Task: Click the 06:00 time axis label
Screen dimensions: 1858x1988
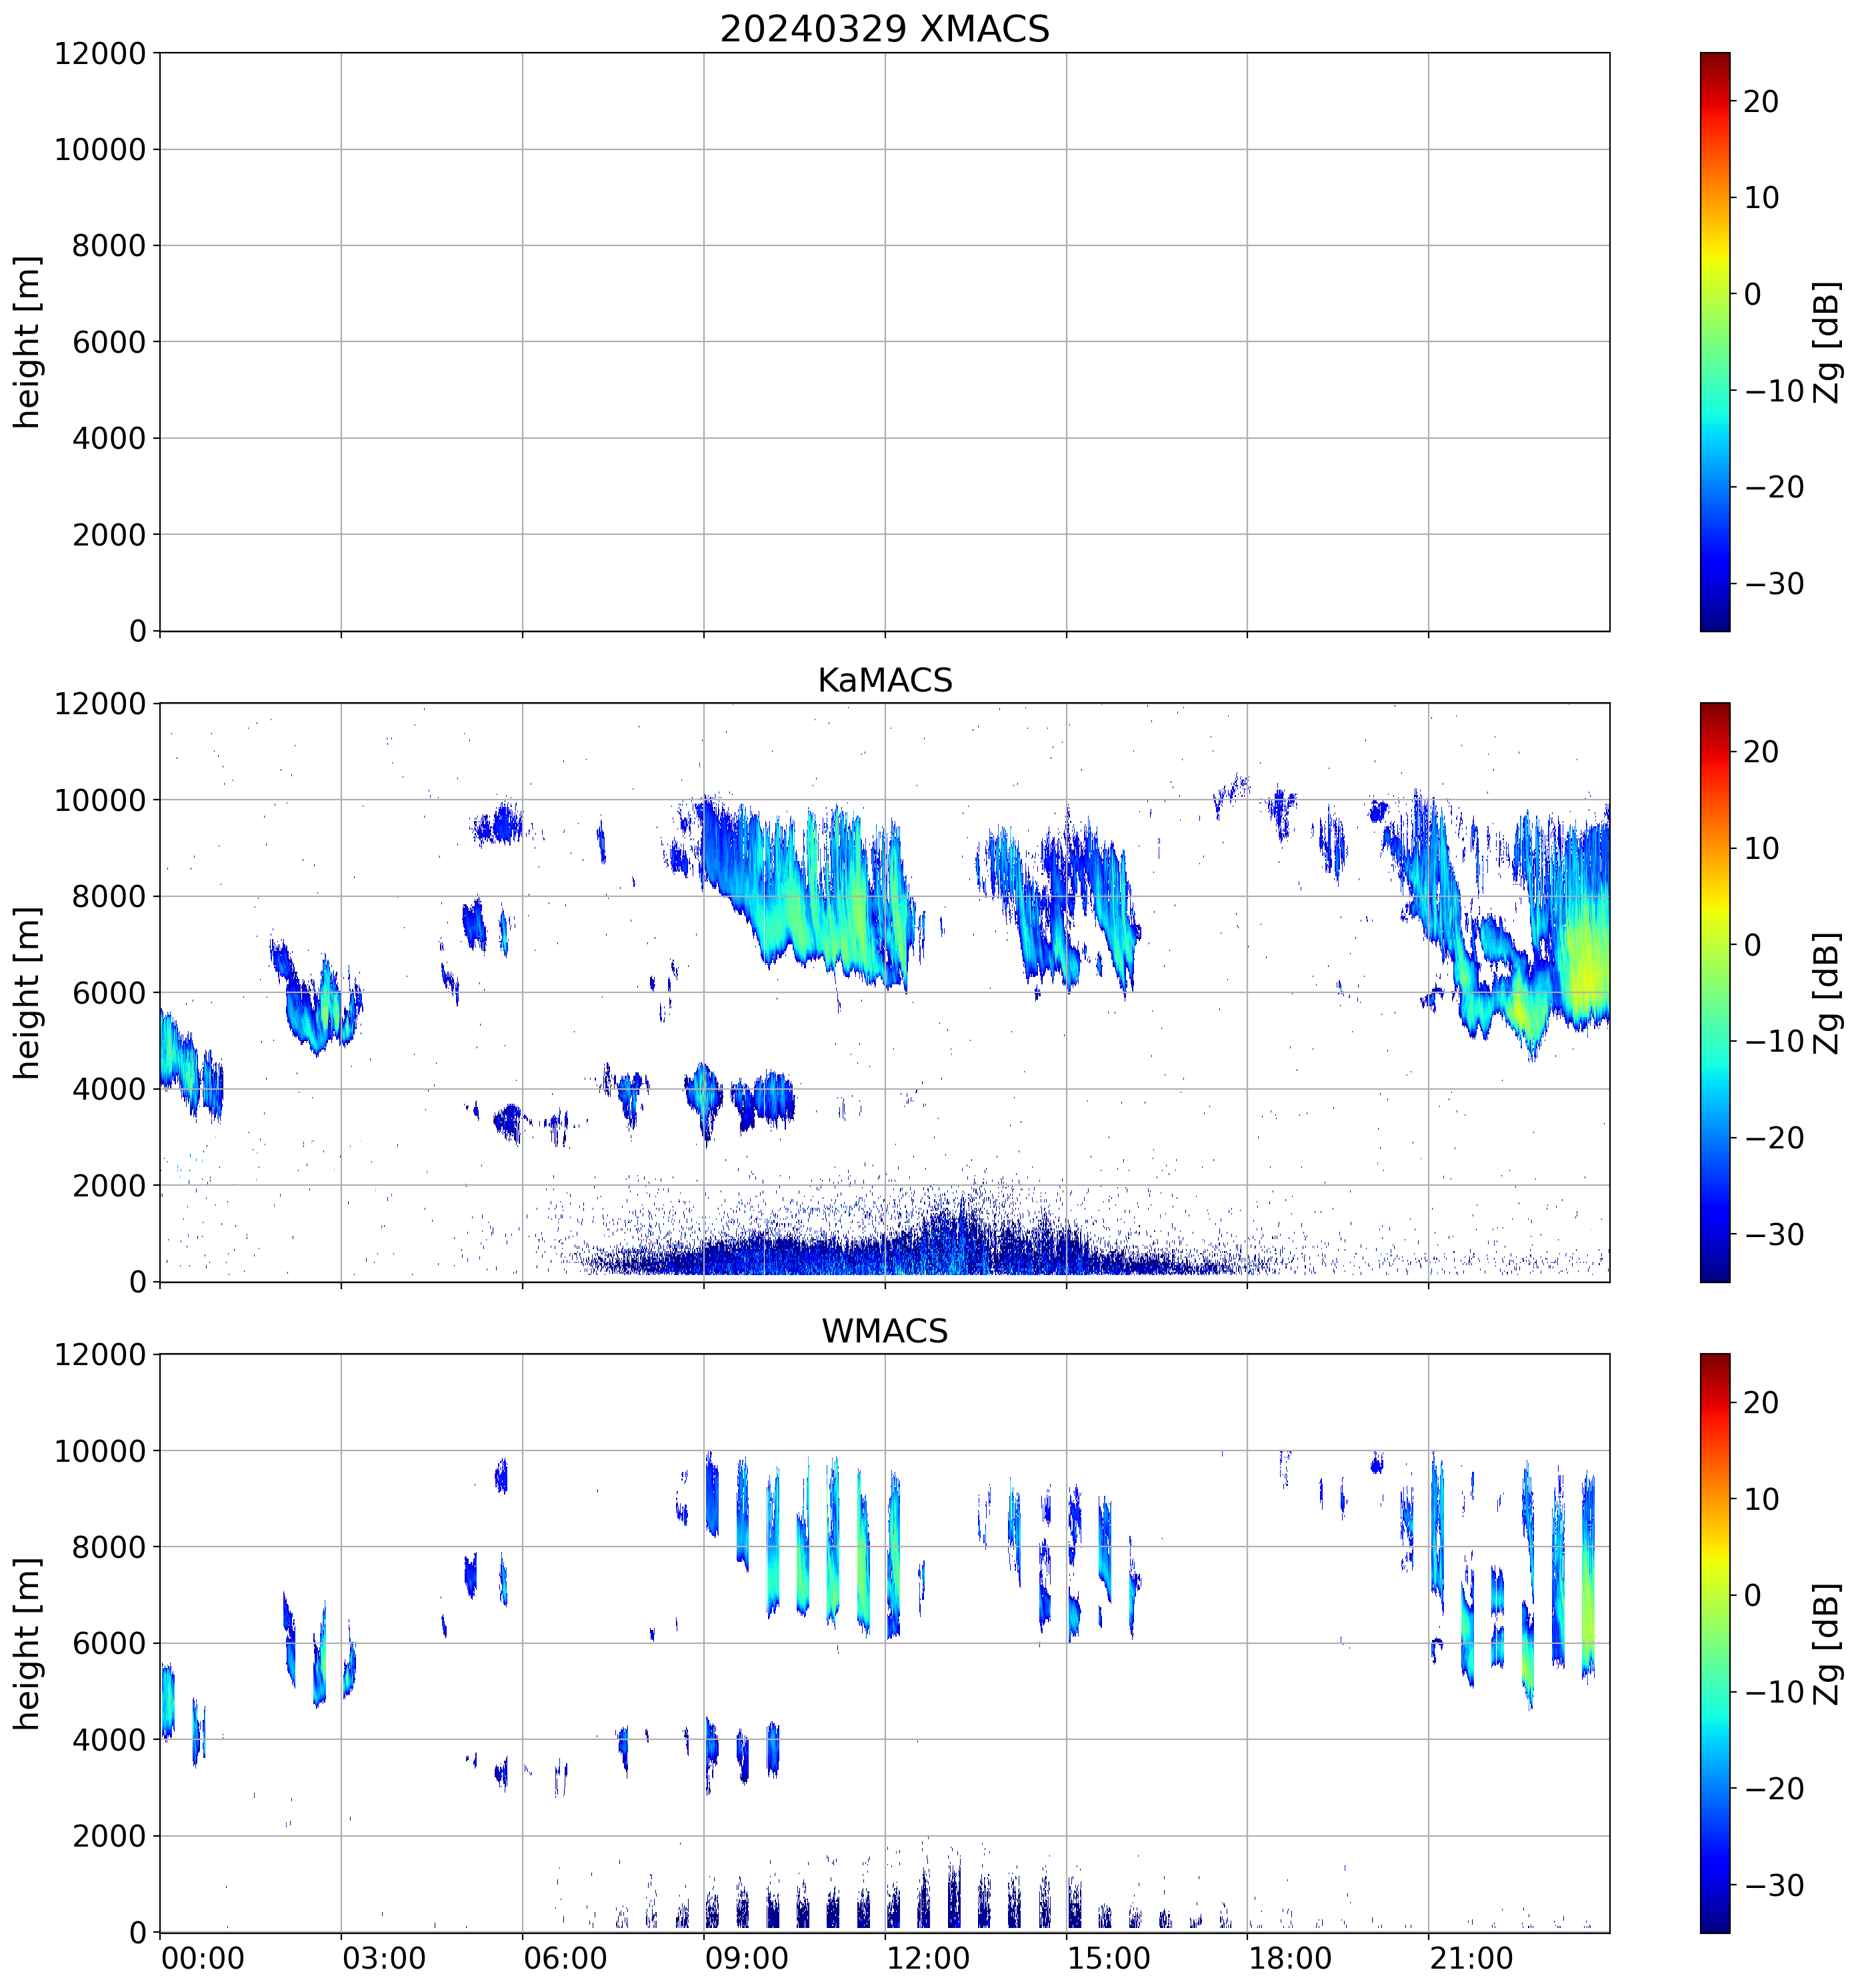Action: [x=565, y=1958]
